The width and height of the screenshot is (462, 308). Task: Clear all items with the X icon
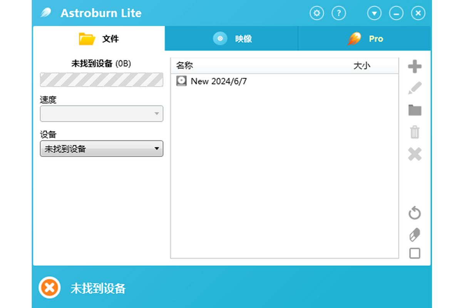(415, 154)
